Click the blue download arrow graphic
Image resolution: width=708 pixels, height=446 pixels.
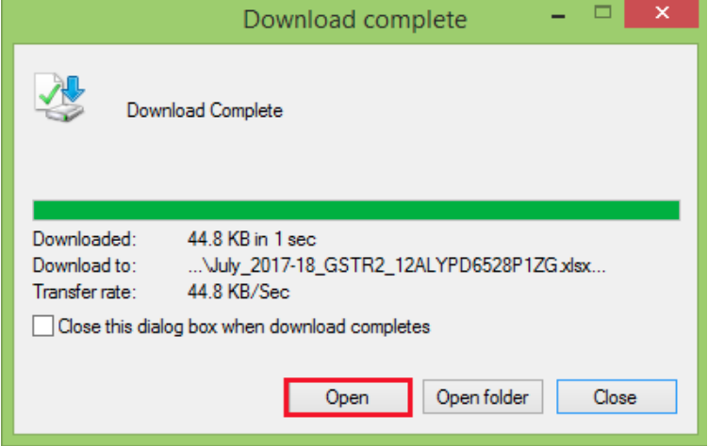coord(73,88)
